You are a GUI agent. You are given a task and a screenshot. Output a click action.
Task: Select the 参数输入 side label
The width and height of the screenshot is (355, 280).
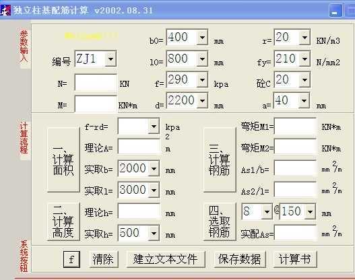pos(24,46)
